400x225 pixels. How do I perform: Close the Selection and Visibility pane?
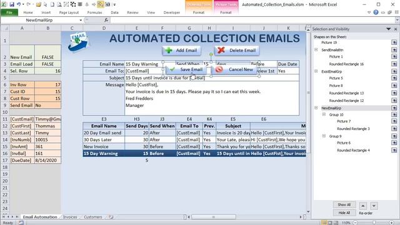[x=396, y=29]
